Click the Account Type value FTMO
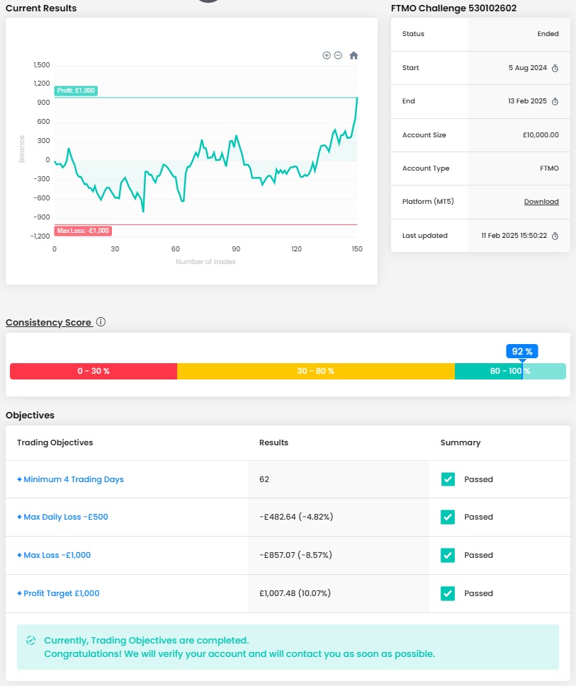 coord(549,168)
